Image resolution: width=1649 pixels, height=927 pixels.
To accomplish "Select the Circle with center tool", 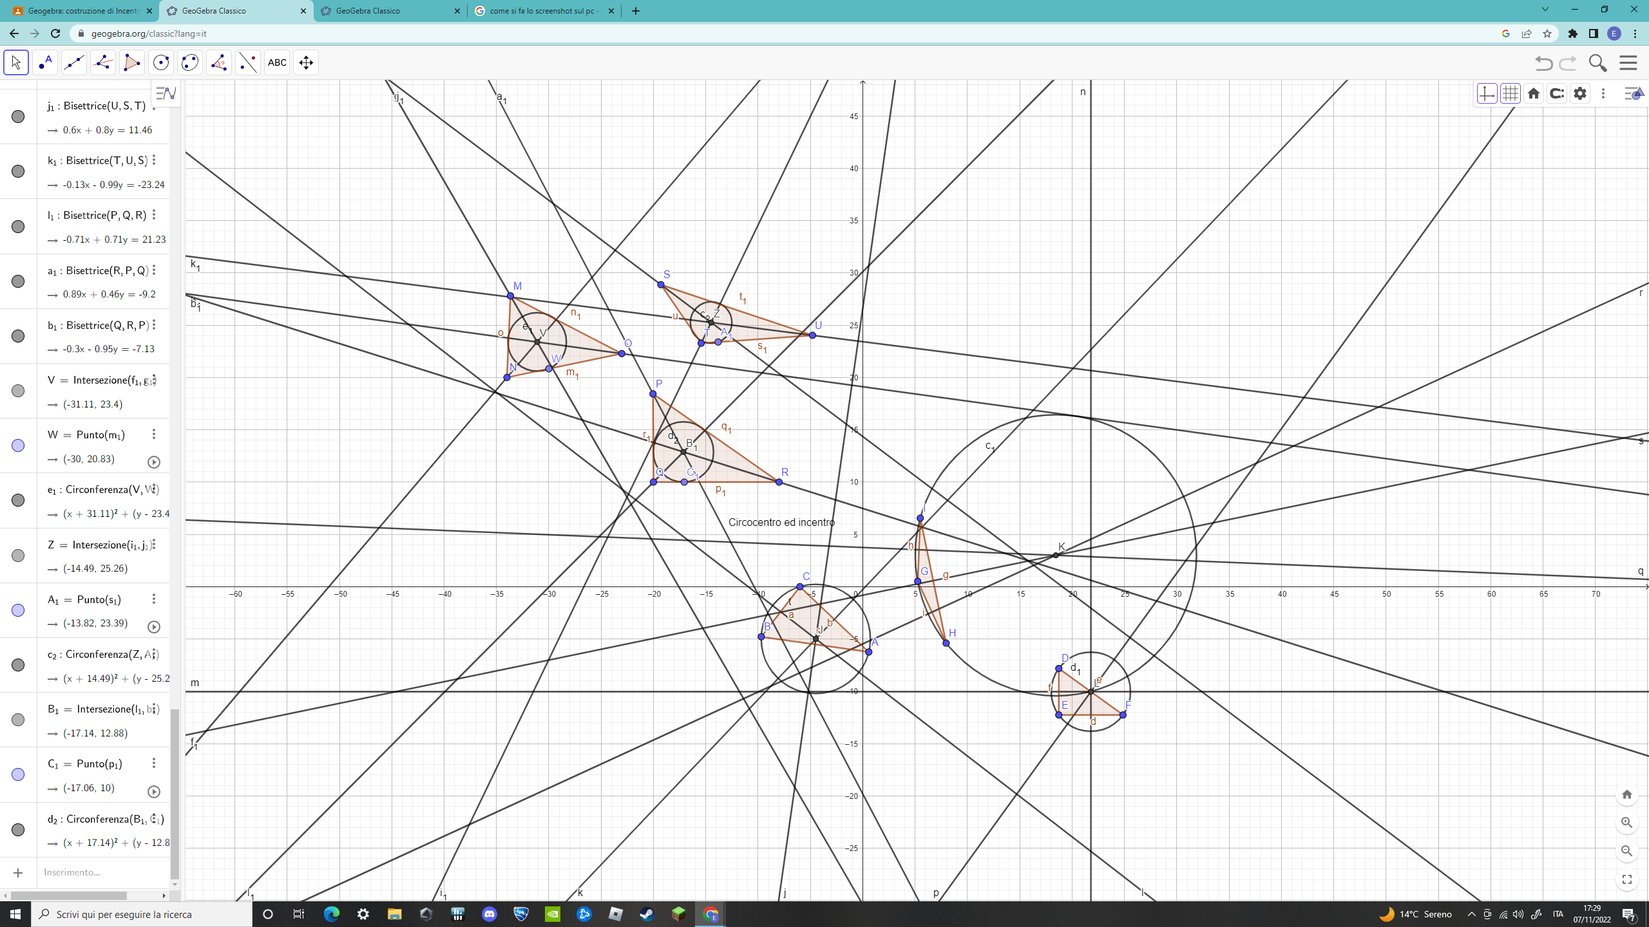I will (161, 62).
